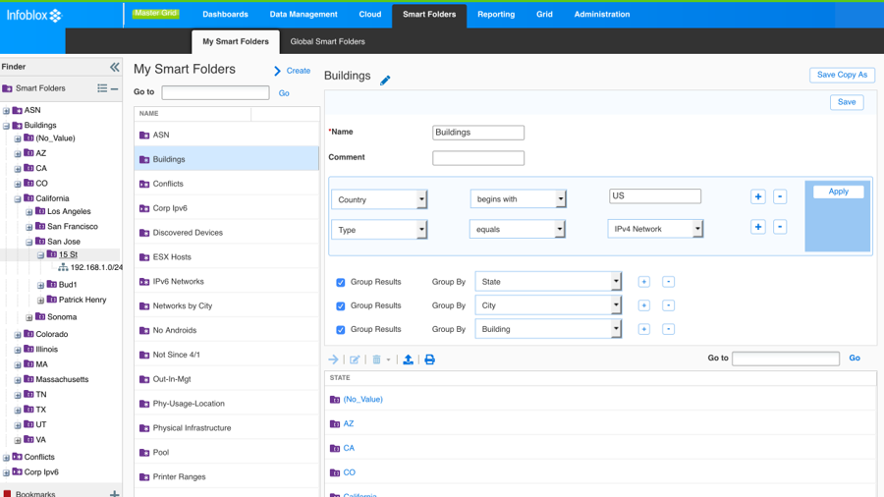The width and height of the screenshot is (884, 497).
Task: Remove the Type filter row with minus button
Action: [x=780, y=227]
